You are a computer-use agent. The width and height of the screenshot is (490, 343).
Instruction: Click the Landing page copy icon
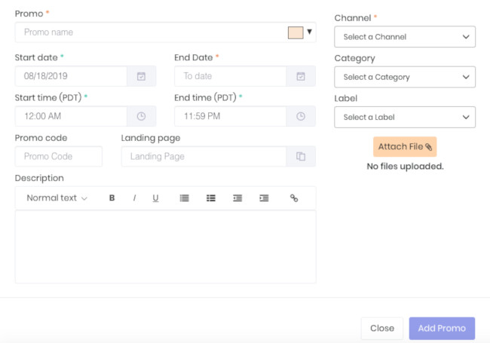point(301,157)
